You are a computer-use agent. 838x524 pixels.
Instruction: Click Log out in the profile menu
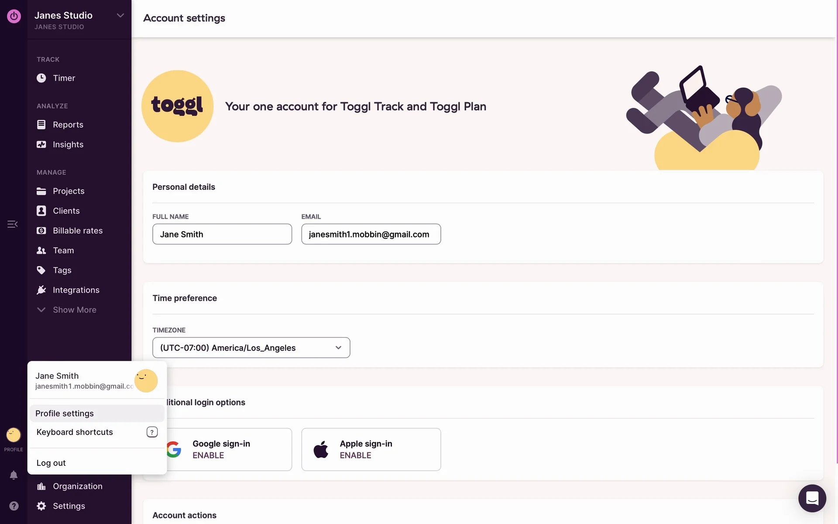[x=51, y=463]
